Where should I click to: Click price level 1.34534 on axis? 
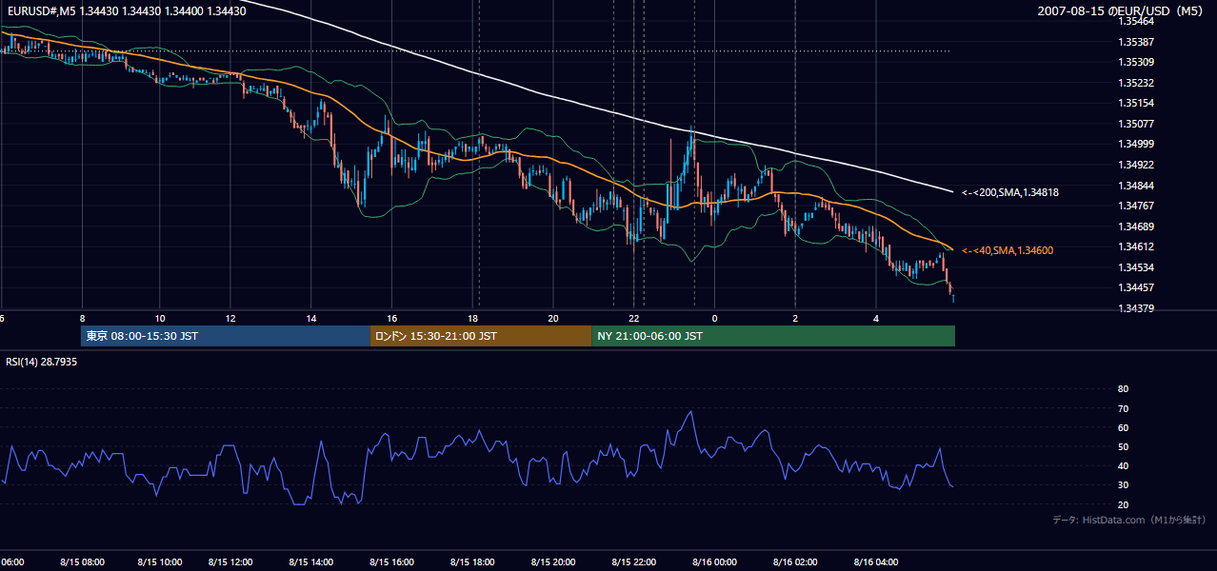tap(1136, 267)
